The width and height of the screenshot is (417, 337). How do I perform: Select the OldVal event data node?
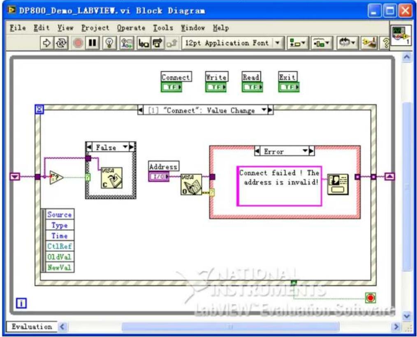pos(60,257)
